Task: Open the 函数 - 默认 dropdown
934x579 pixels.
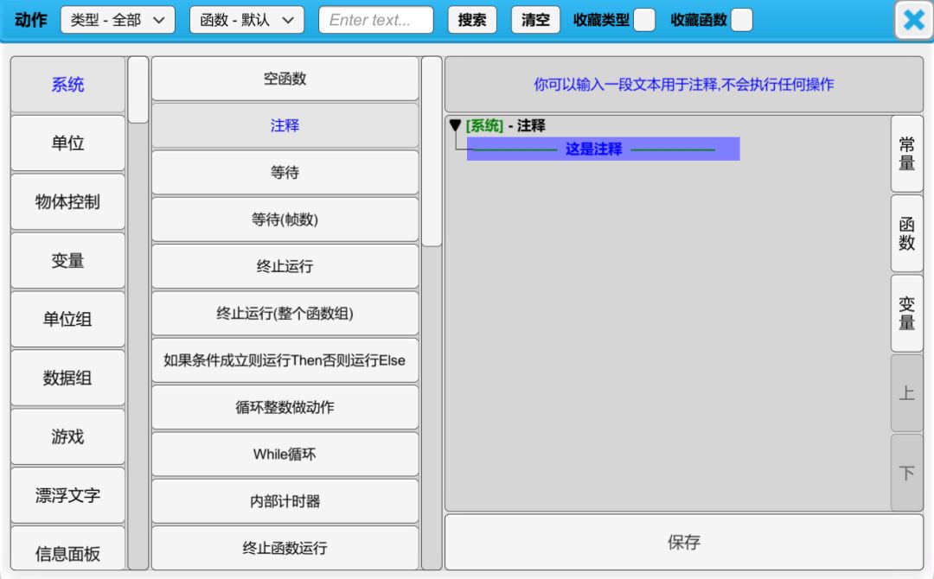Action: pyautogui.click(x=246, y=20)
